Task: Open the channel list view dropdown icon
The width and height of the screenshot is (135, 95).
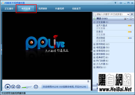Action: click(126, 19)
